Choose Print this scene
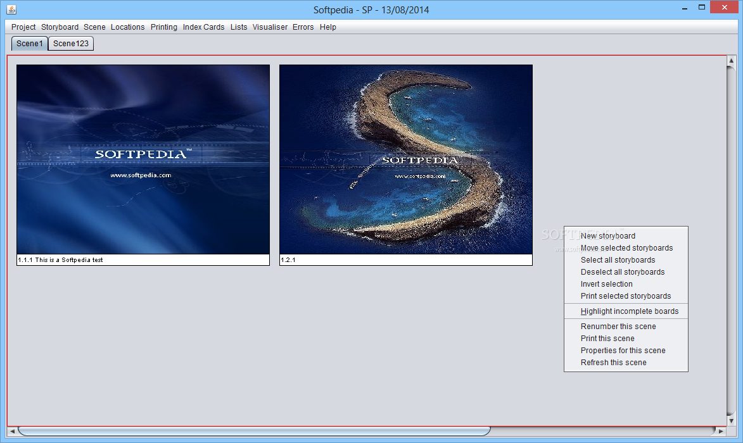This screenshot has width=743, height=443. coord(626,339)
